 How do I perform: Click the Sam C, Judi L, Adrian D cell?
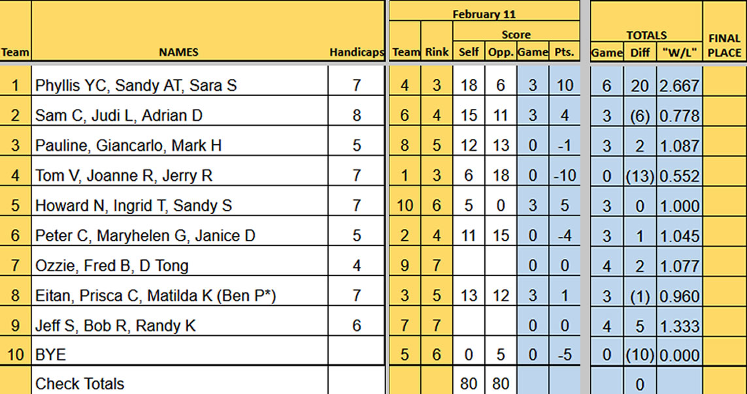pyautogui.click(x=119, y=115)
